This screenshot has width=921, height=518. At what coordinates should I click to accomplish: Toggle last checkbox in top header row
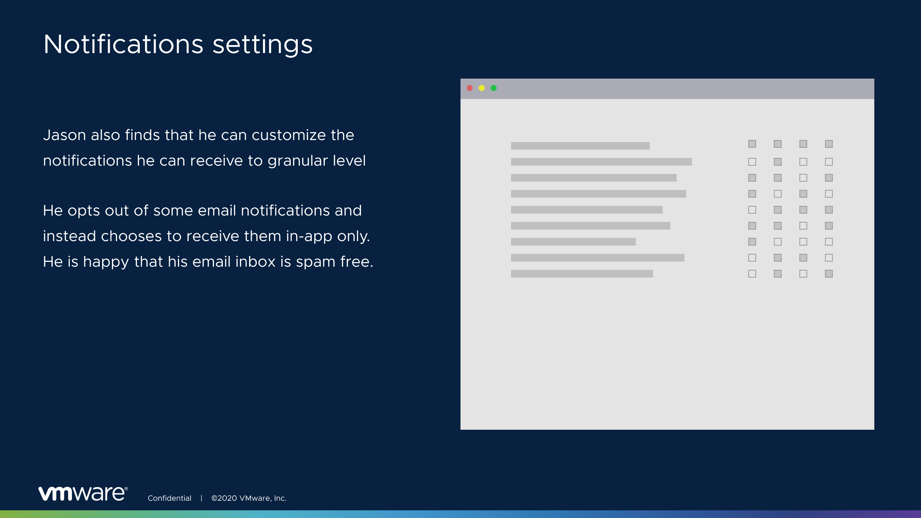tap(829, 144)
